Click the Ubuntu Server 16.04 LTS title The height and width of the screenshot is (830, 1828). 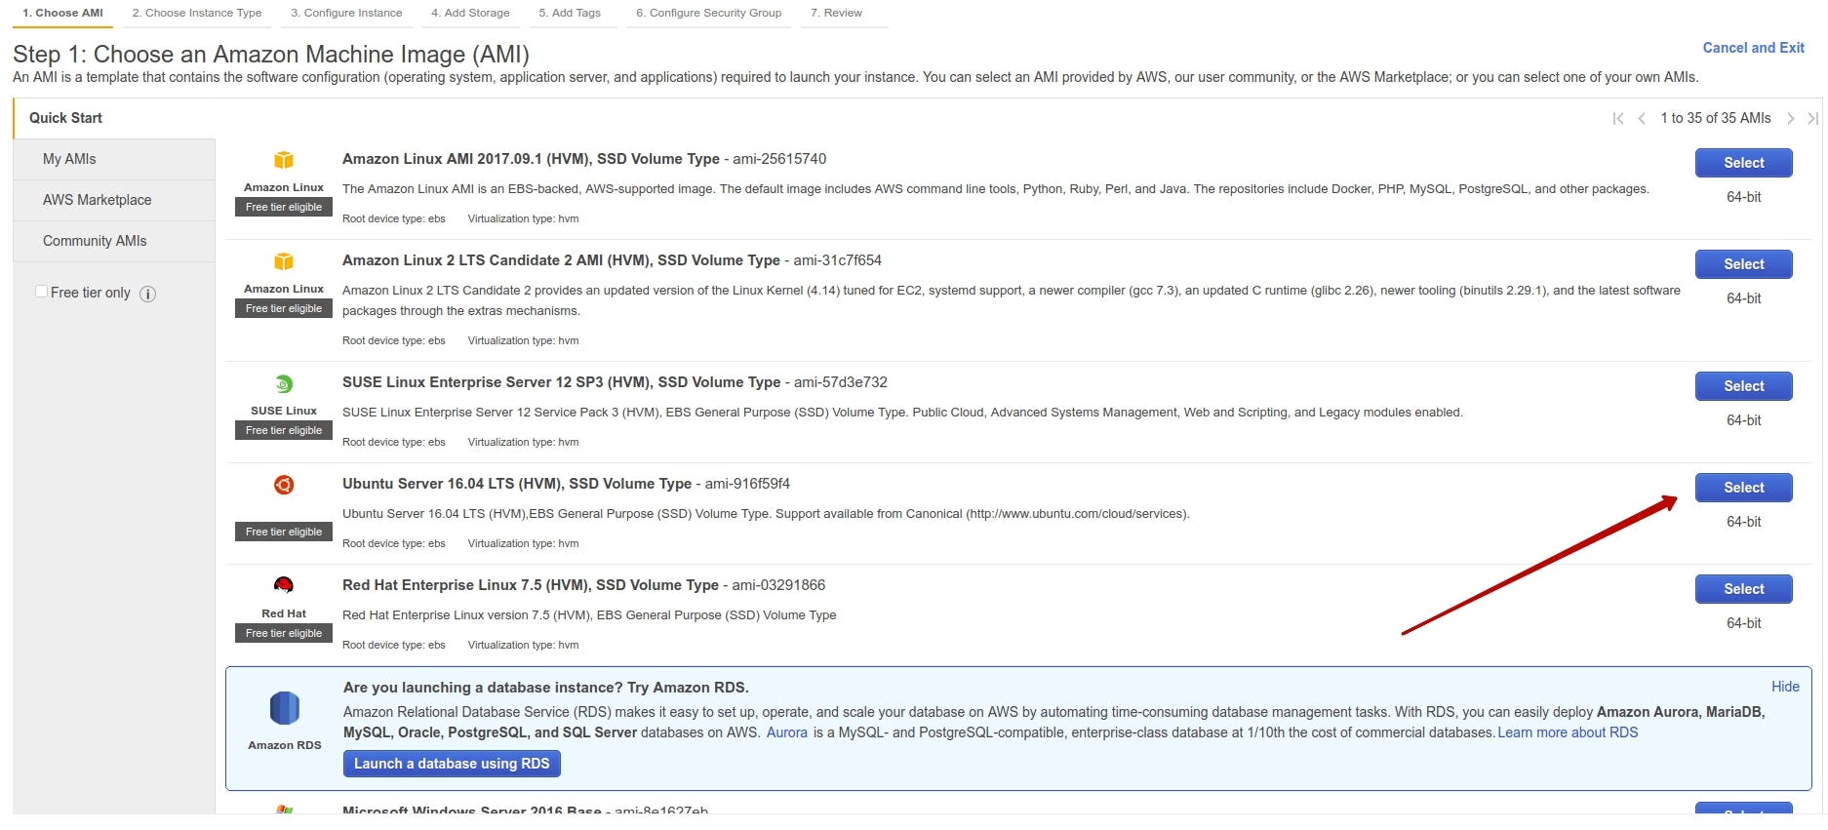517,484
